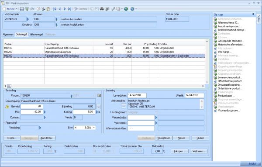Open Gekoppelde attributen in Ga naar list
This screenshot has width=262, height=167.
tap(231, 41)
